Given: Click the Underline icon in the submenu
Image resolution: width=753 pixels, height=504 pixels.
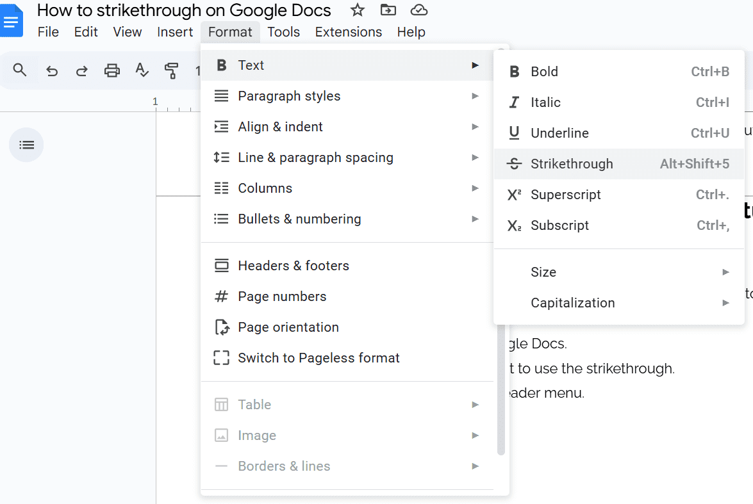Looking at the screenshot, I should pyautogui.click(x=515, y=133).
